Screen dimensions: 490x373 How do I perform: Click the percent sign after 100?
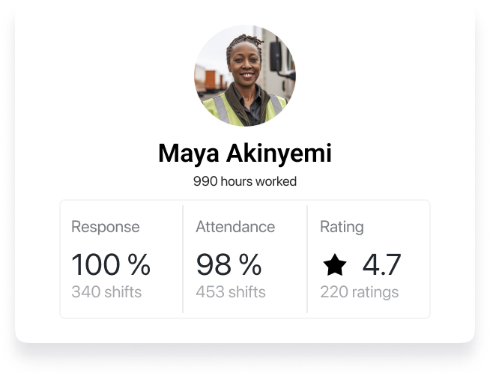(x=139, y=264)
